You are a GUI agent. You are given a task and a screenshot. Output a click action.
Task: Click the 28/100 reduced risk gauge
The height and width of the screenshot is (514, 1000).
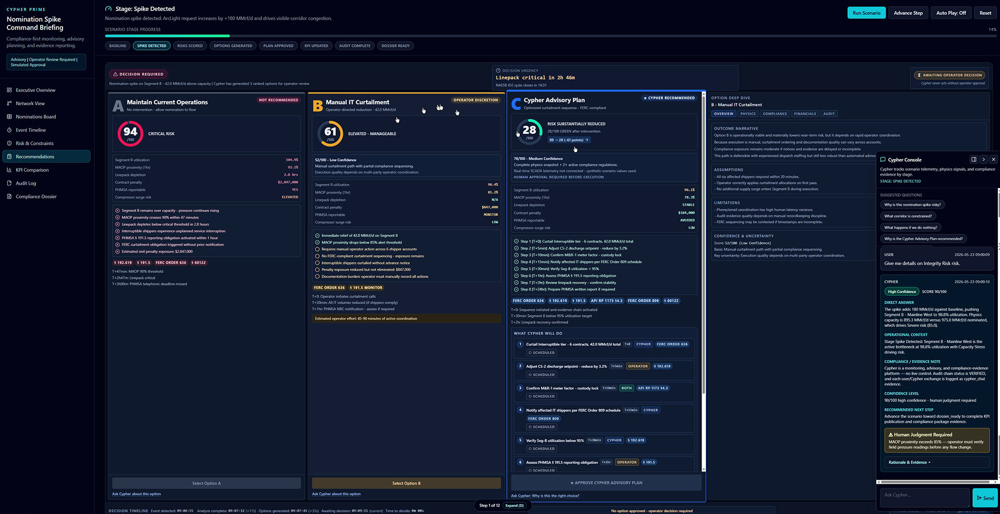pyautogui.click(x=529, y=132)
